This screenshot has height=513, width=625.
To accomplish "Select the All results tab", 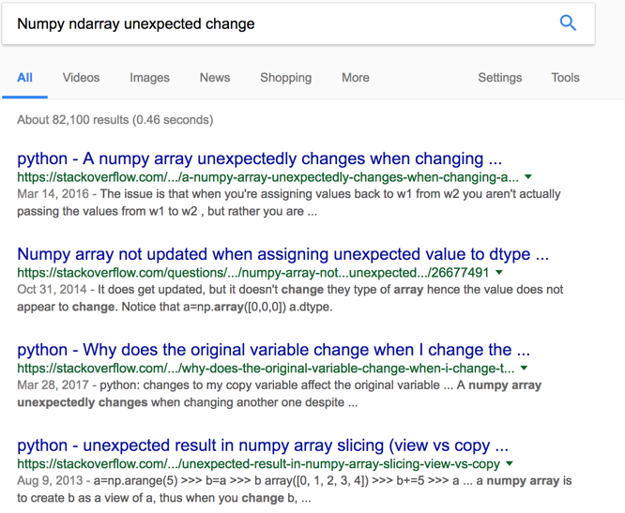I will (x=25, y=78).
